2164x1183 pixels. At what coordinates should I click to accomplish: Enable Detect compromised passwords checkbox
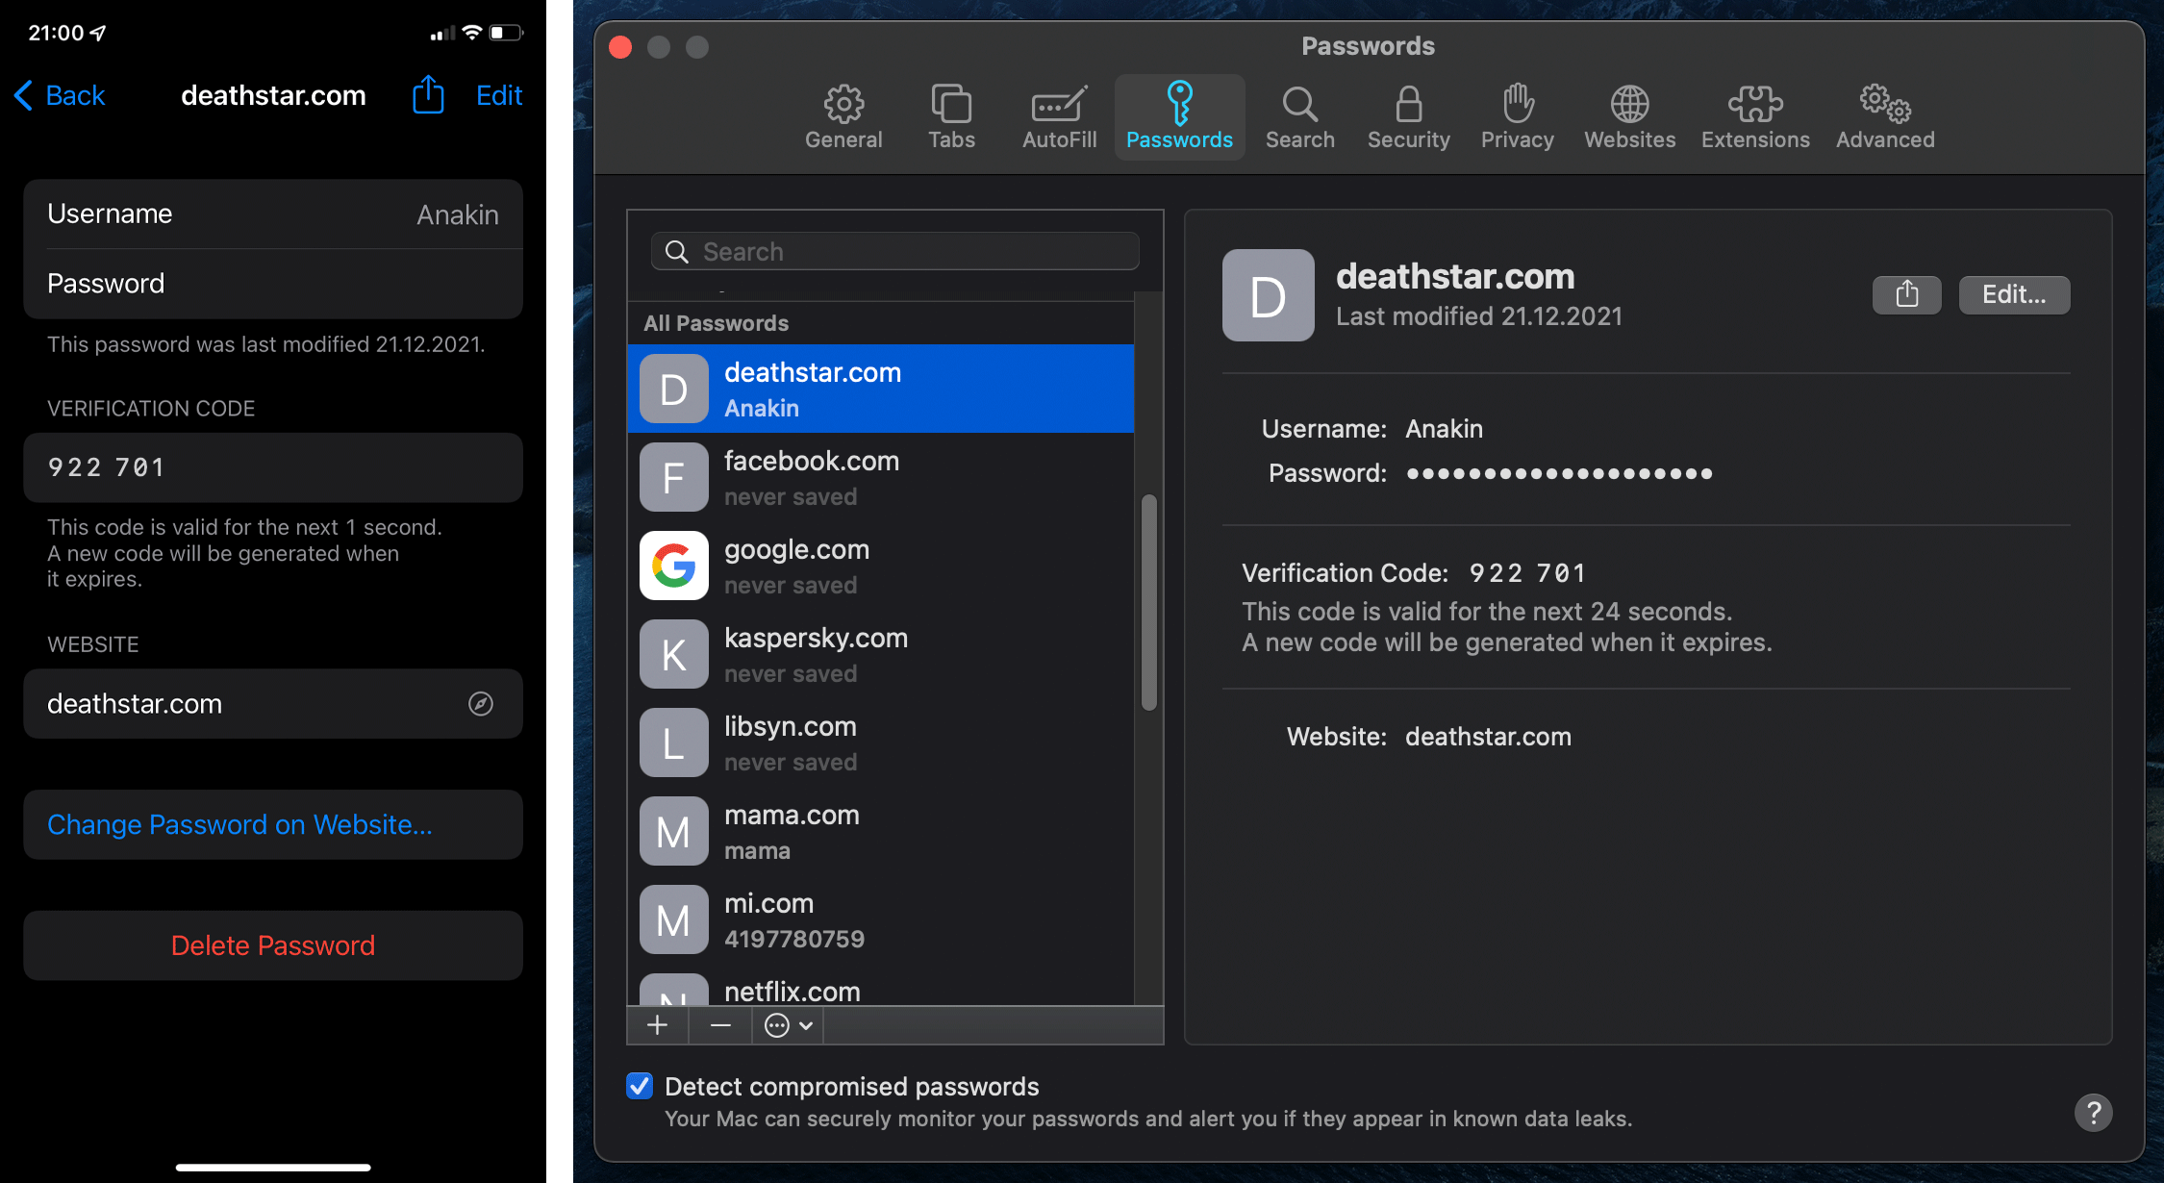(638, 1086)
